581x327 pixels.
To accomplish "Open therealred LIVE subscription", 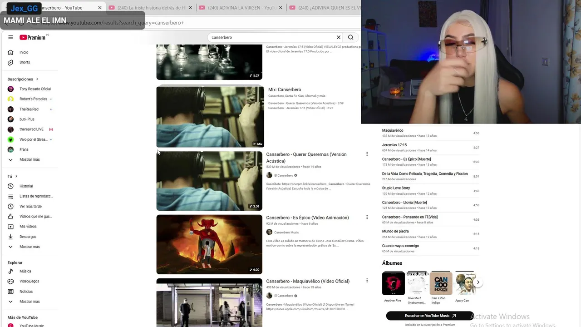I will coord(32,129).
